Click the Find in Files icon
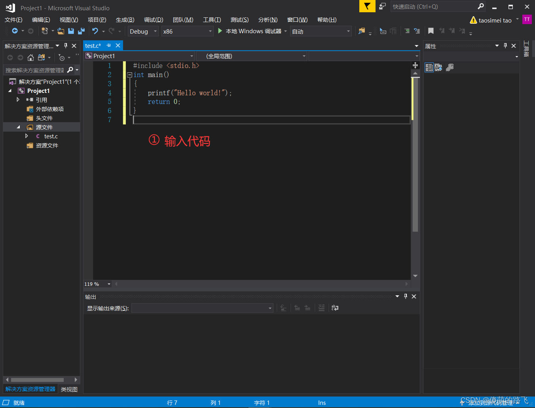 point(361,31)
